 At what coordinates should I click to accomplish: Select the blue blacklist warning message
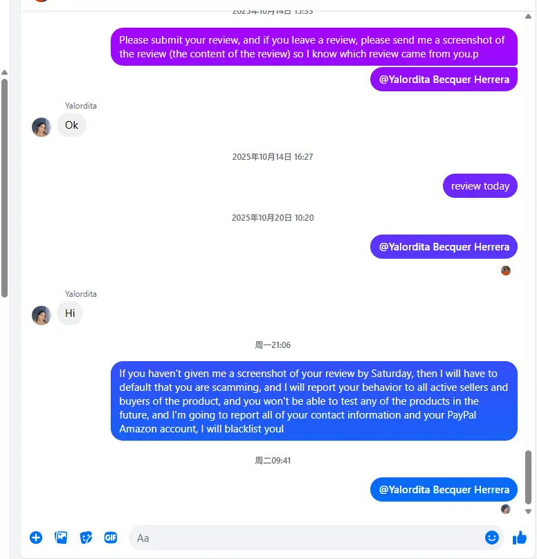click(x=314, y=401)
